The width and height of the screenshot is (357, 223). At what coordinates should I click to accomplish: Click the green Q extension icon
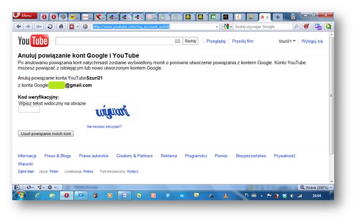(328, 27)
